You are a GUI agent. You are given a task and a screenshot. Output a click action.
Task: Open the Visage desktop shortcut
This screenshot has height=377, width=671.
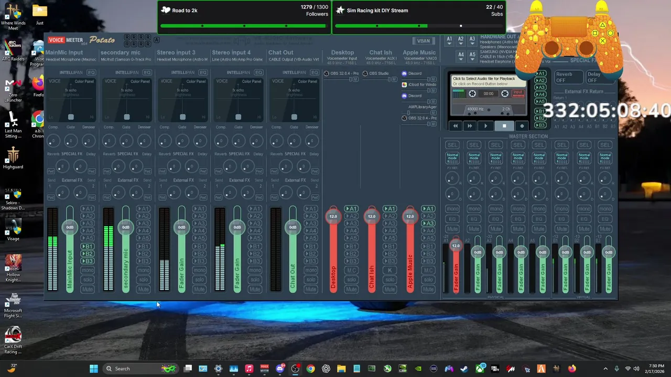coord(13,230)
